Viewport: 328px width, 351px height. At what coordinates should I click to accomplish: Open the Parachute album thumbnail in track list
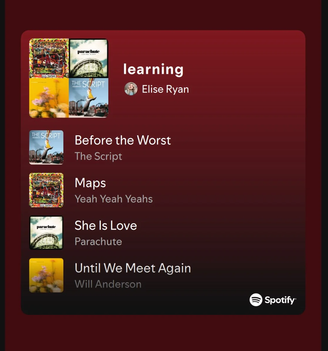tap(46, 233)
